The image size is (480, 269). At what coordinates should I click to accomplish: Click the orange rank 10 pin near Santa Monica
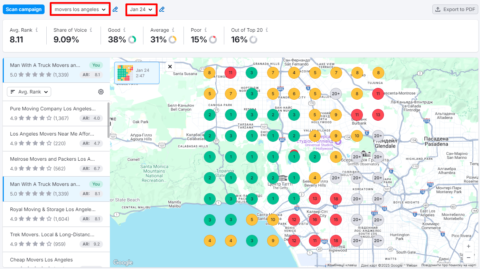tap(273, 220)
